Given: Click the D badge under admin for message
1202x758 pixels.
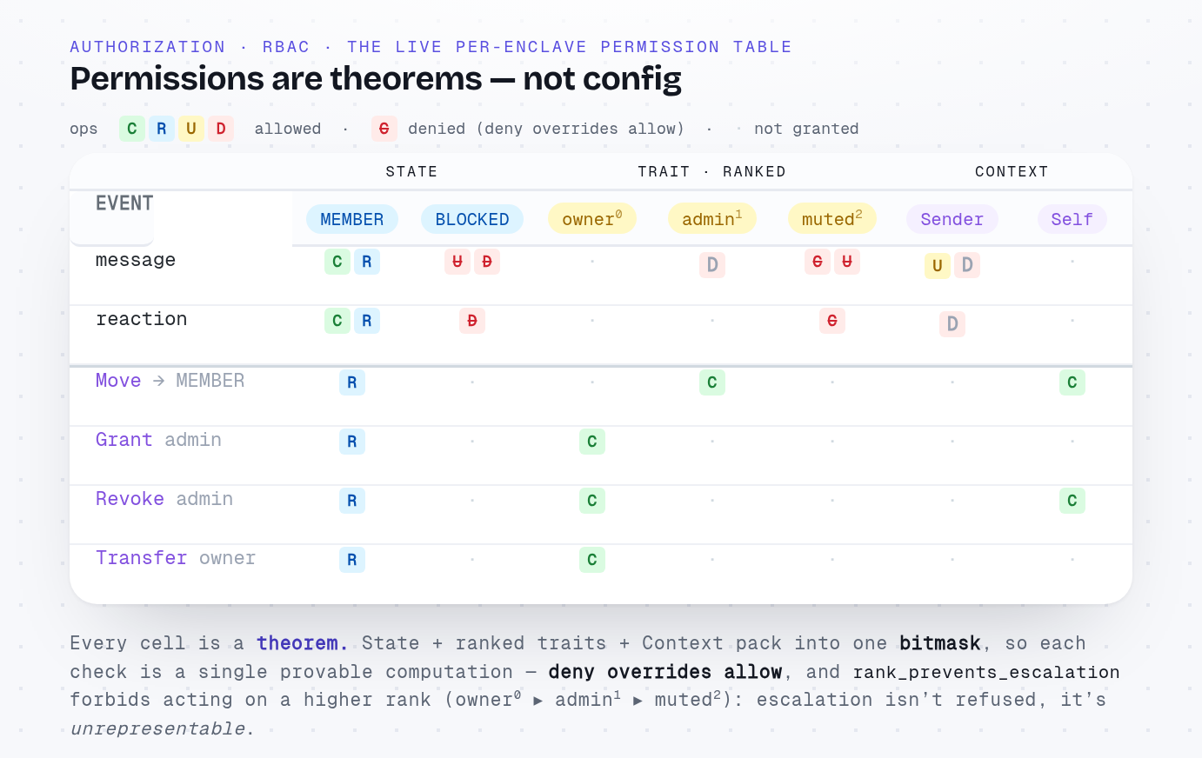Looking at the screenshot, I should 712,265.
